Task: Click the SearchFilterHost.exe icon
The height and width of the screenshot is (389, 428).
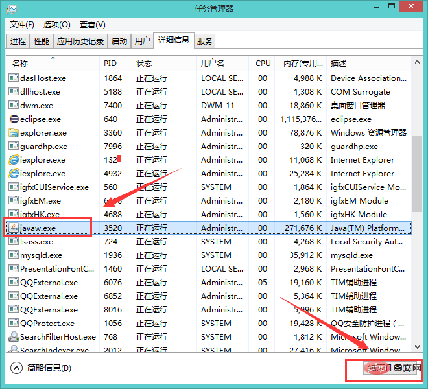Action: click(x=14, y=336)
